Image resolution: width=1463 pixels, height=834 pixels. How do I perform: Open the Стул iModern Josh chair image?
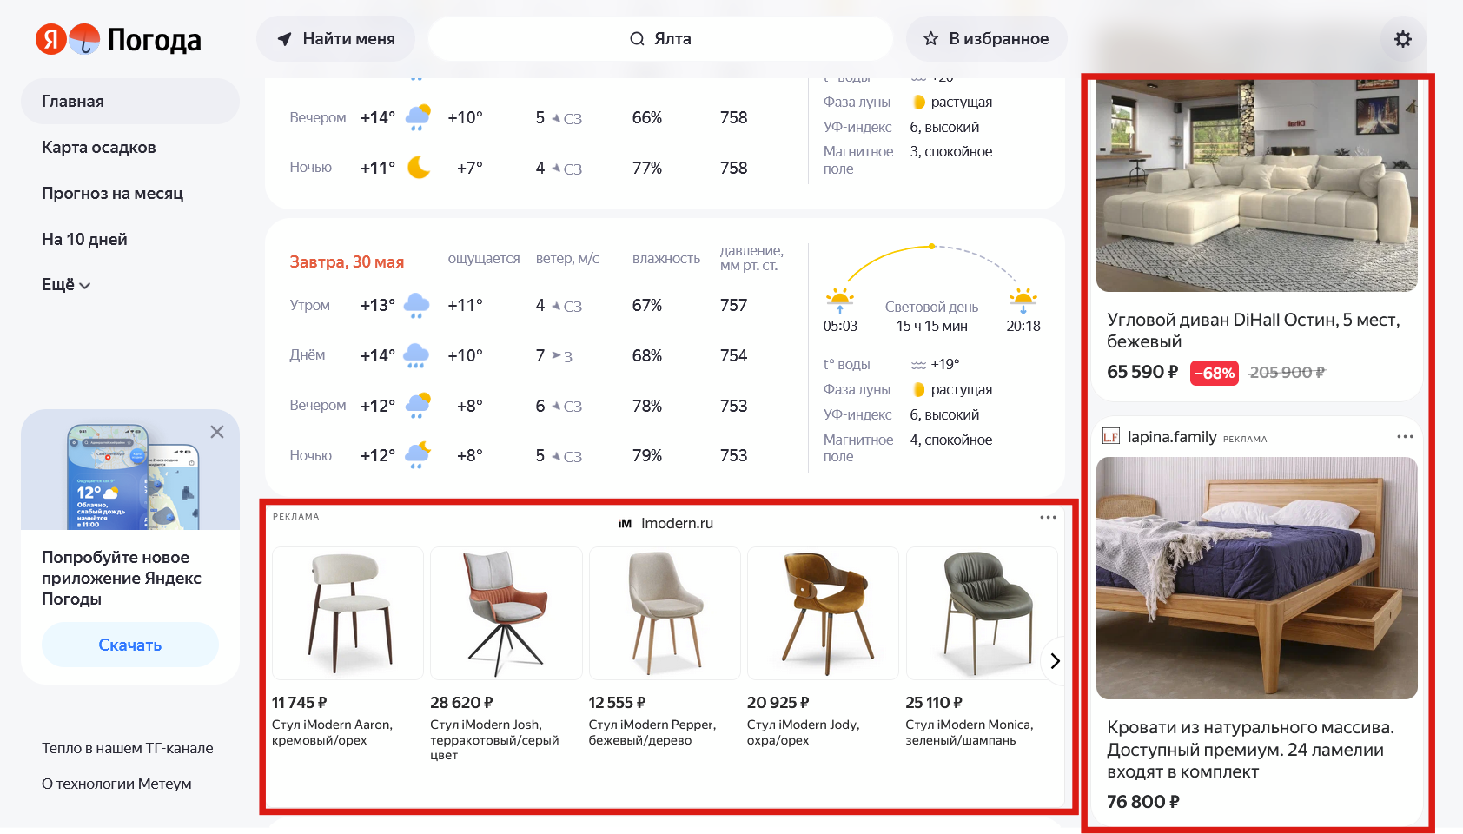point(506,613)
